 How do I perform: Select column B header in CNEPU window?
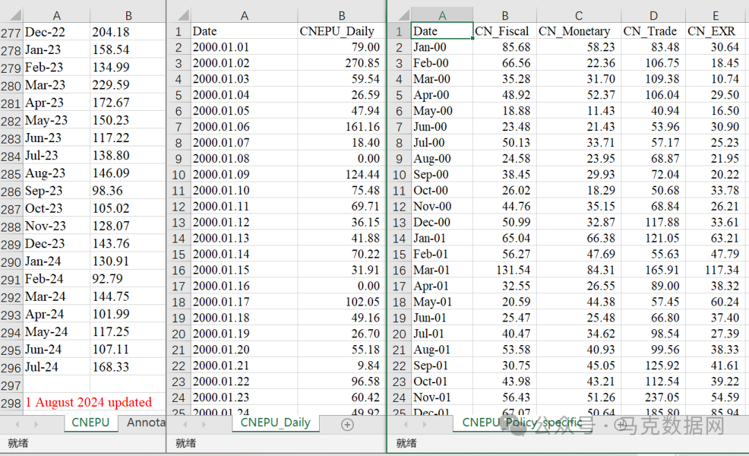tap(128, 16)
